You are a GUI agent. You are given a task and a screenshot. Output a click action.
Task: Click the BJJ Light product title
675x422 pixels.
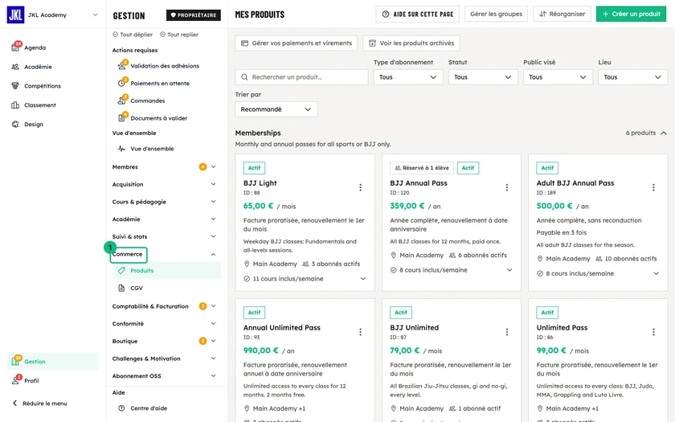click(x=260, y=183)
